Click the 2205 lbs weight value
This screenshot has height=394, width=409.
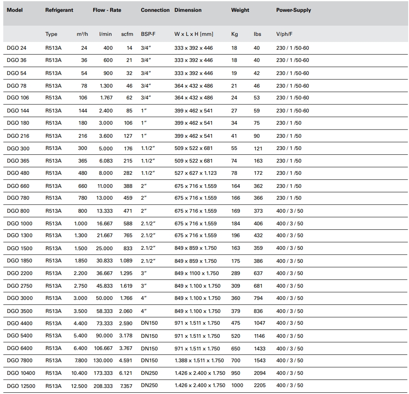tap(259, 385)
